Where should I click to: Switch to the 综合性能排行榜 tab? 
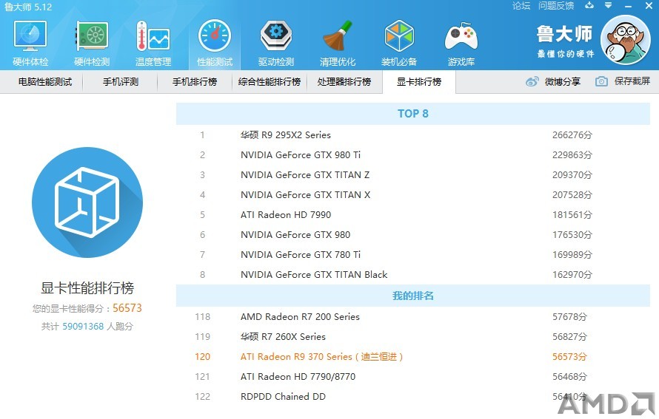tap(270, 82)
